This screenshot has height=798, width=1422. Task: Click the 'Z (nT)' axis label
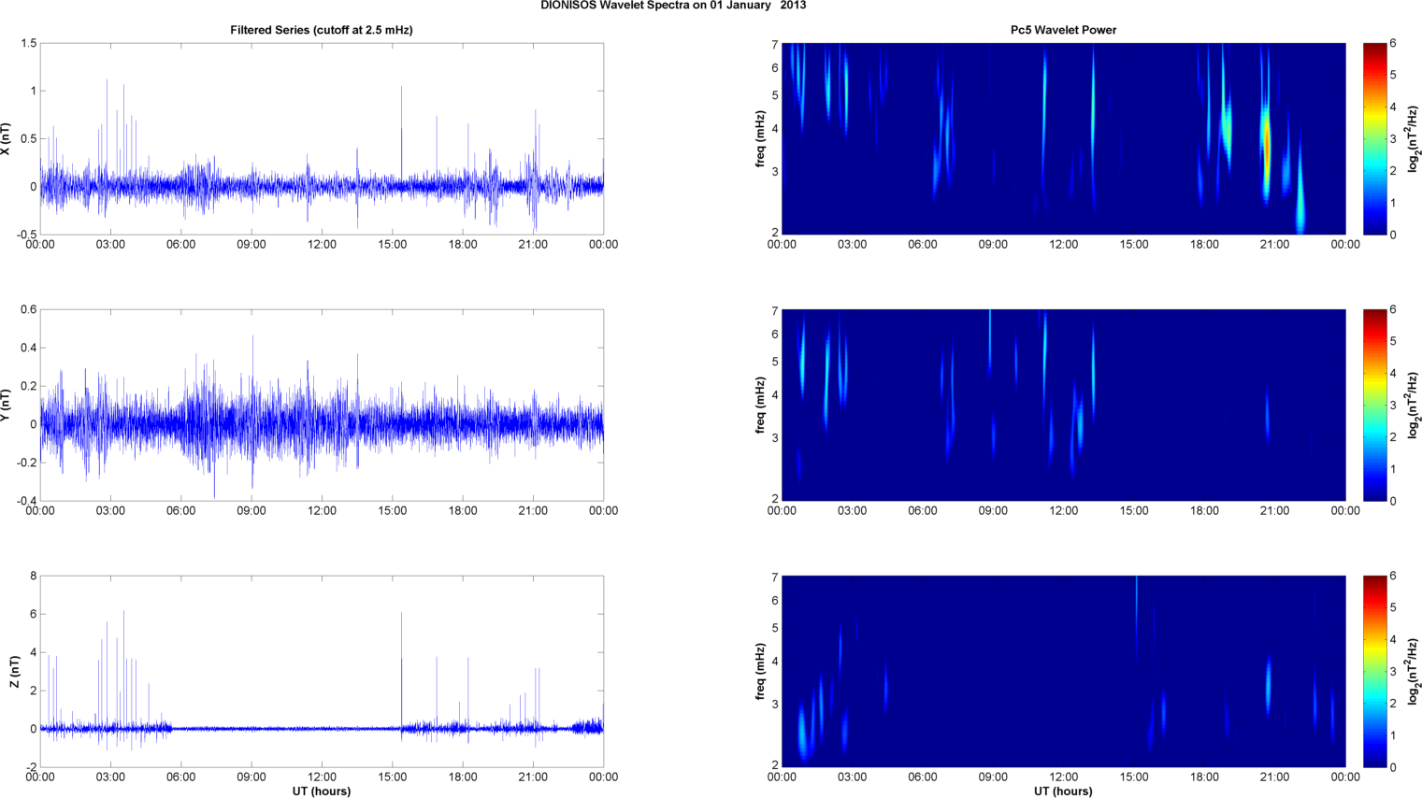[13, 672]
